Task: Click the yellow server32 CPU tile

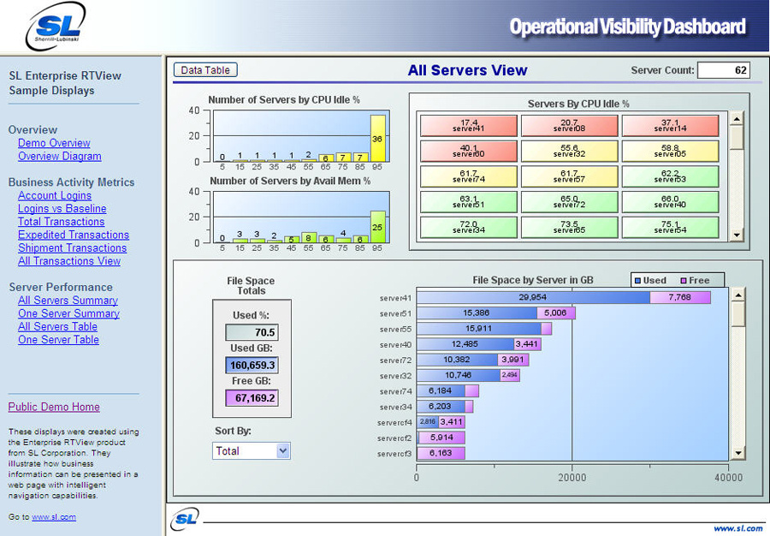Action: click(x=570, y=152)
